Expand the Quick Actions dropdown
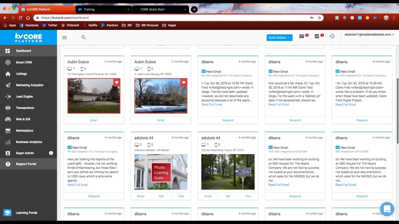This screenshot has width=399, height=224. (279, 38)
